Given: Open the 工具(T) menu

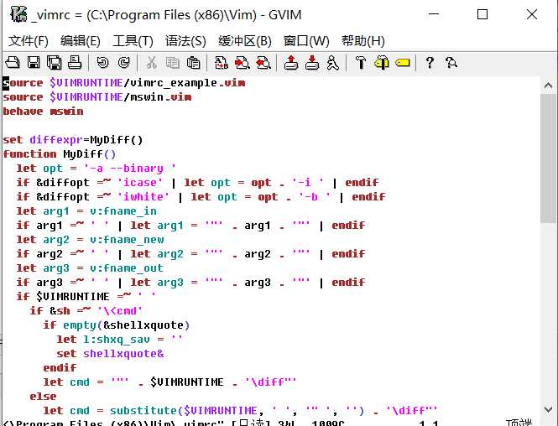Looking at the screenshot, I should point(133,41).
